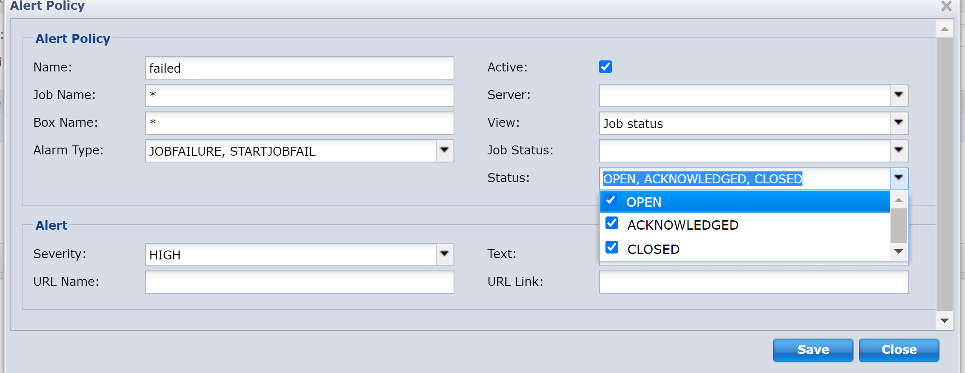The width and height of the screenshot is (965, 373).
Task: Focus the Job Name text field
Action: pyautogui.click(x=299, y=95)
